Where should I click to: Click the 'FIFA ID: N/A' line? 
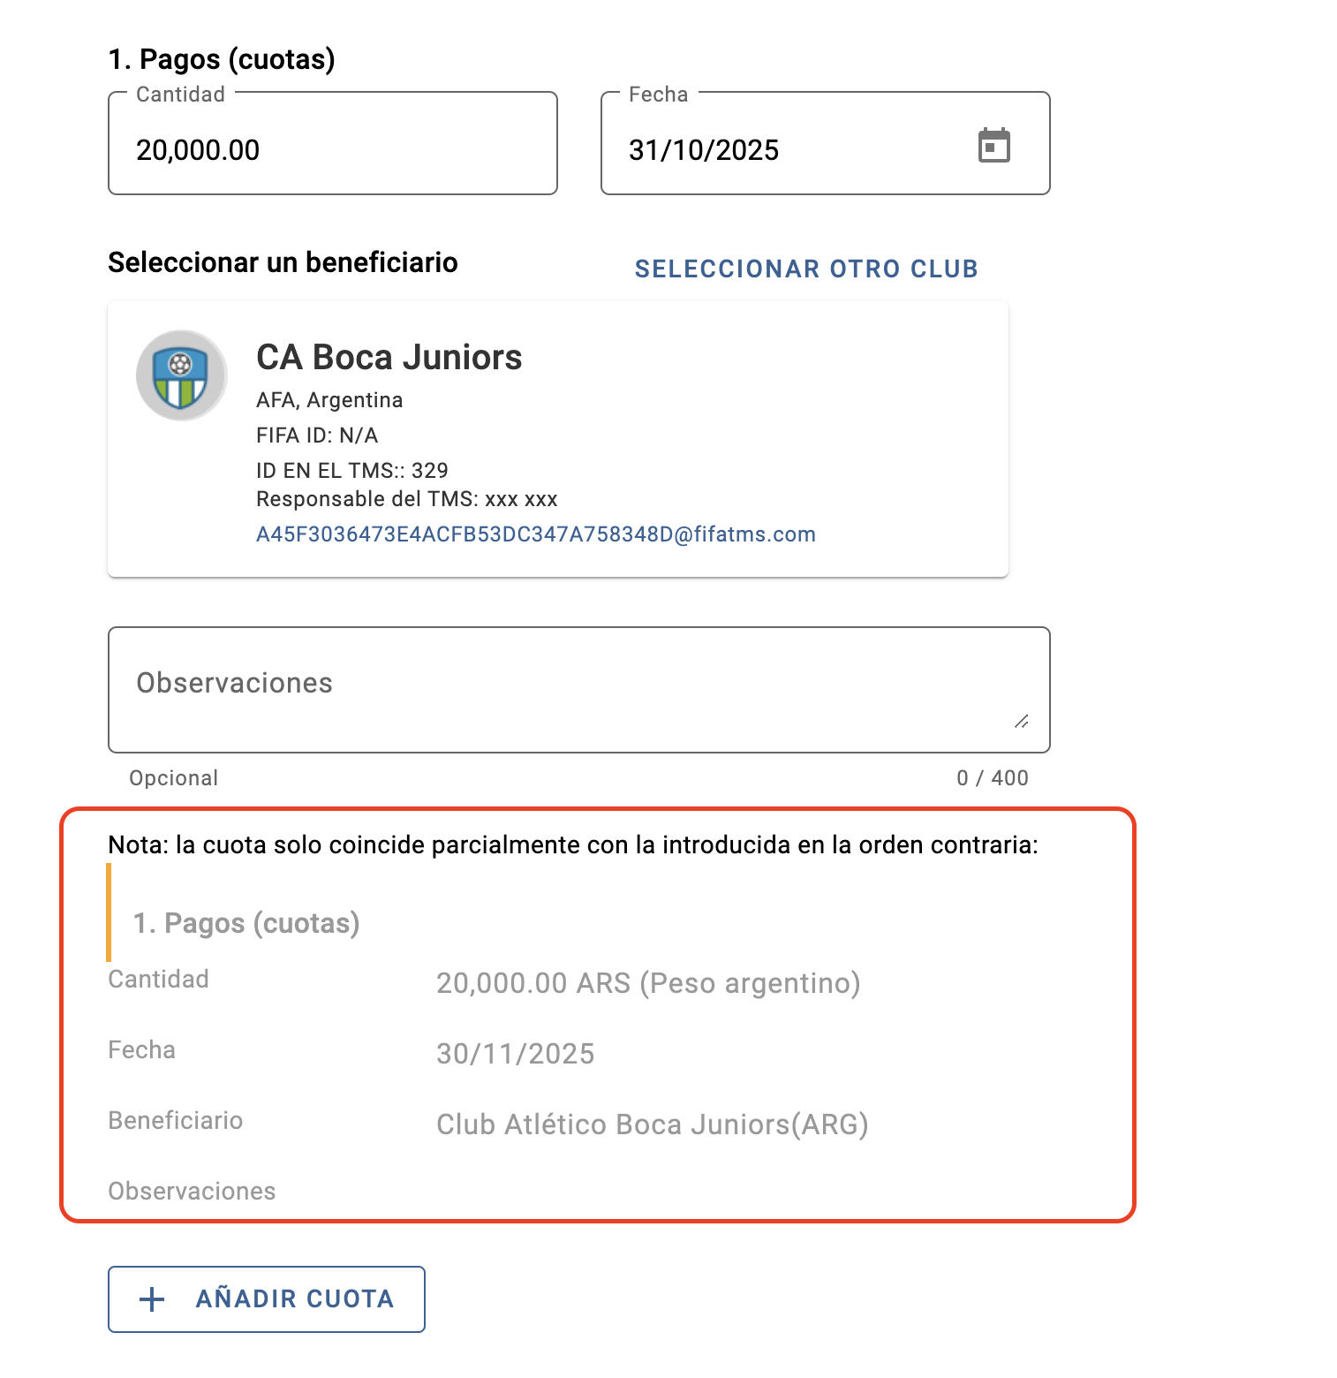(317, 435)
